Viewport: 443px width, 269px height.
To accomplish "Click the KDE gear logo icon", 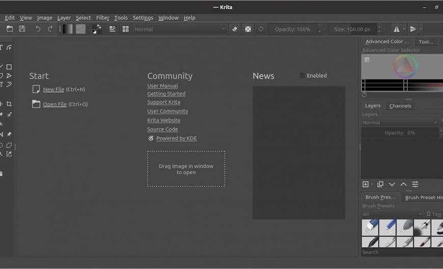I will 151,138.
